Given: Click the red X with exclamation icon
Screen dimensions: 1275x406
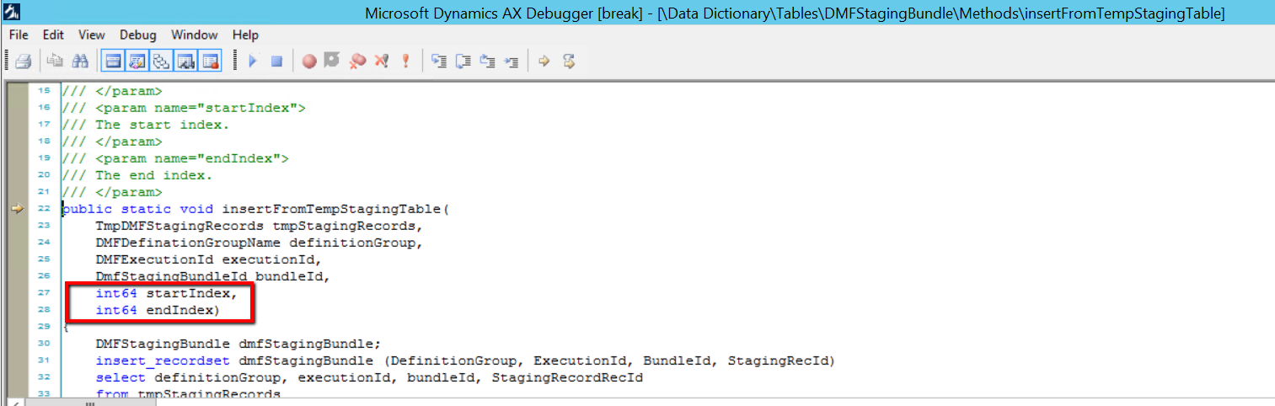Looking at the screenshot, I should tap(382, 61).
